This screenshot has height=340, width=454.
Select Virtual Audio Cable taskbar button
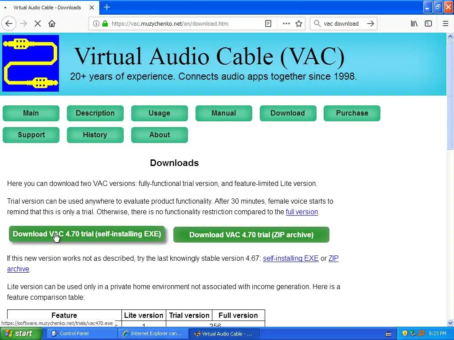(x=224, y=333)
